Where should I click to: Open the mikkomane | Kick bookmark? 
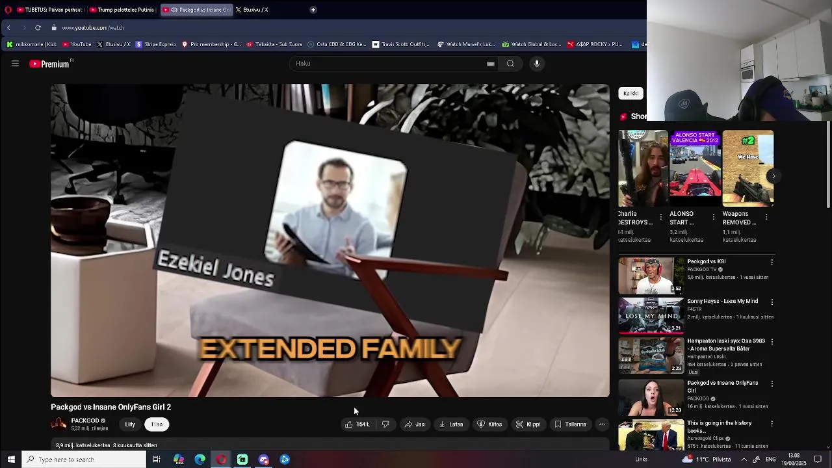click(32, 45)
